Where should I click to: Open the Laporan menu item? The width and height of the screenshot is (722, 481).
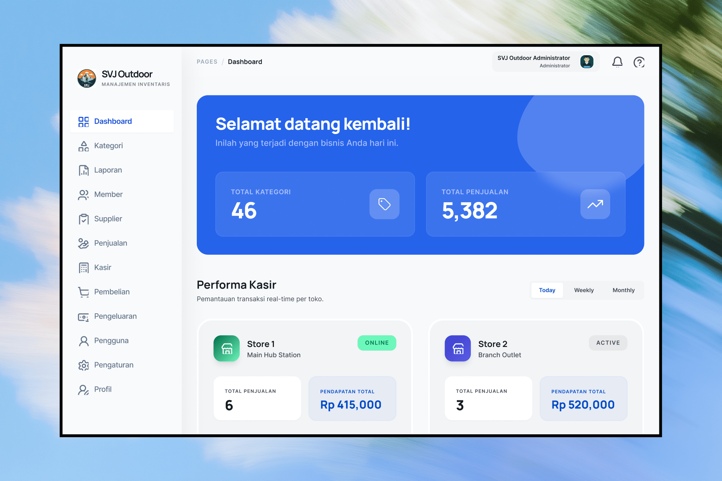(x=122, y=170)
